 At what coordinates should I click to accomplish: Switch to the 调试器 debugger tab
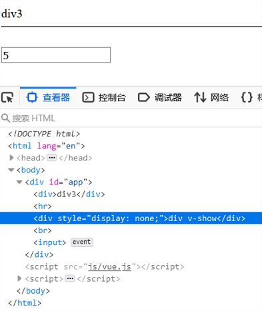point(160,97)
